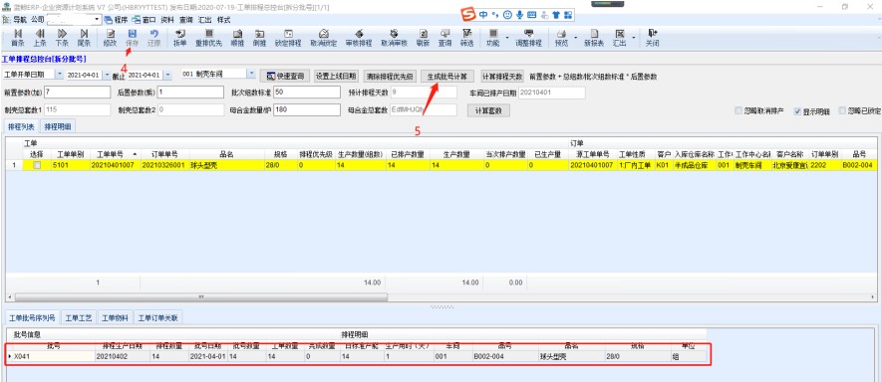This screenshot has width=882, height=382.
Task: Open the 公司 company dropdown
Action: coord(98,19)
